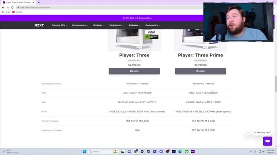Viewport: 277px width, 155px height.
Task: Open the Gmail bookmark
Action: 6,12
